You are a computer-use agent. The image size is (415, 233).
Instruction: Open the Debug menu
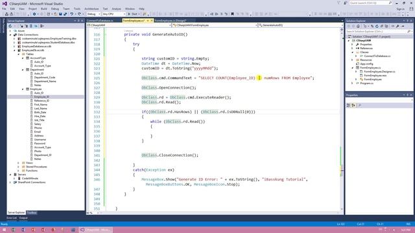55,8
